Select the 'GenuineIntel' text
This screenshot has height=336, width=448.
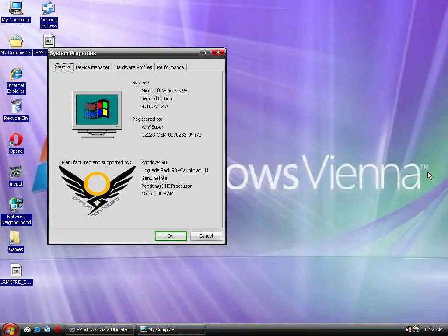point(154,178)
